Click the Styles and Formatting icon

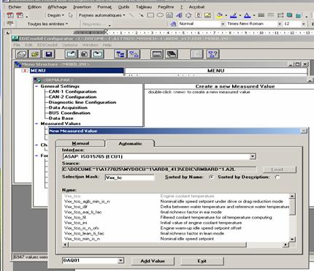tap(173, 23)
